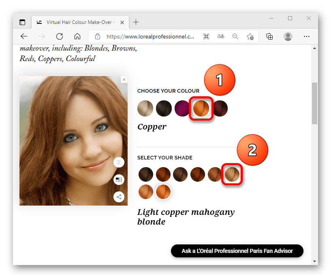
Task: Click the page scroll down arrow
Action: [x=314, y=261]
